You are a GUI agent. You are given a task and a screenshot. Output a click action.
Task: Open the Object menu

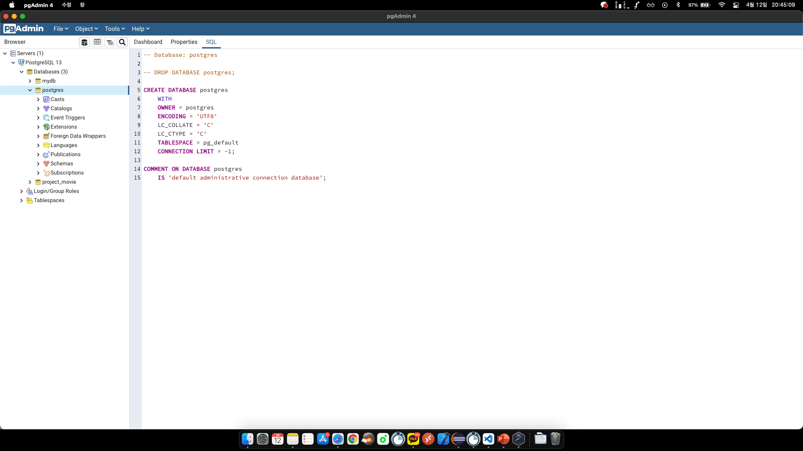(87, 29)
